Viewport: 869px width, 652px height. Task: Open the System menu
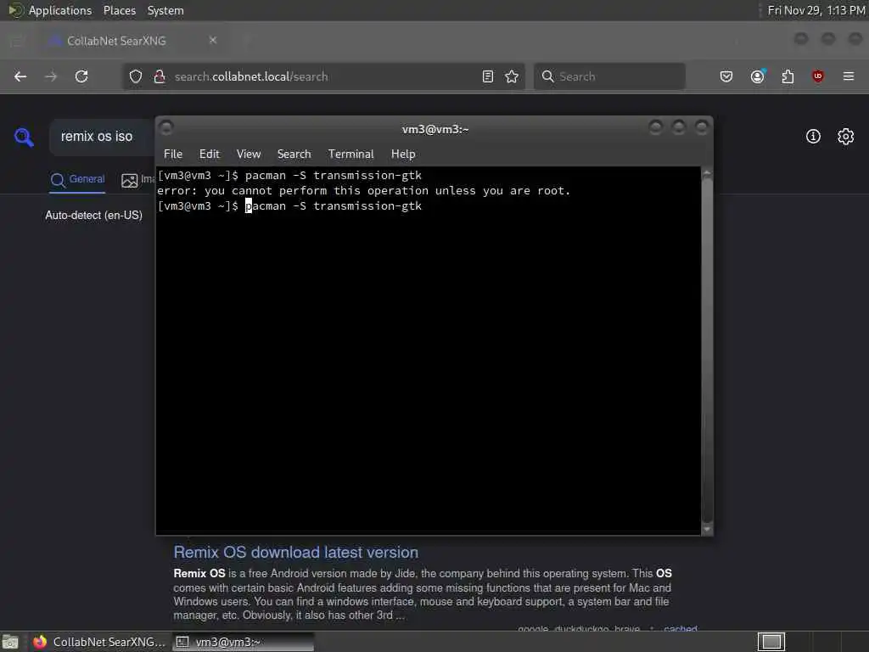[165, 10]
